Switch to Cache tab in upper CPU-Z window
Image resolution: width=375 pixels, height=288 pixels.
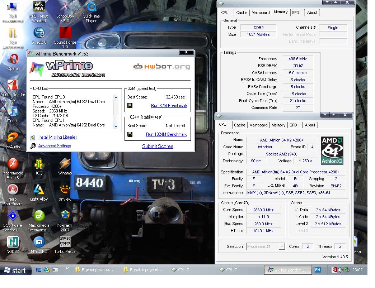point(242,13)
